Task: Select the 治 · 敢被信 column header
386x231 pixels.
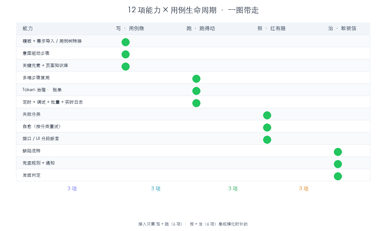Action: 342,29
